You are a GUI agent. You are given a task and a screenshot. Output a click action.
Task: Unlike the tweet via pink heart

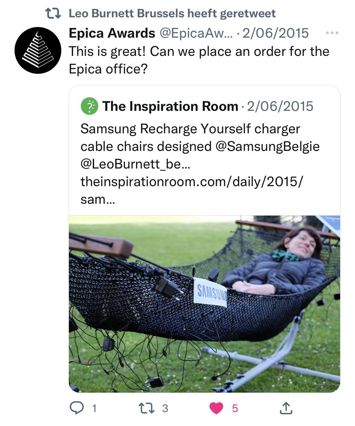pos(216,408)
